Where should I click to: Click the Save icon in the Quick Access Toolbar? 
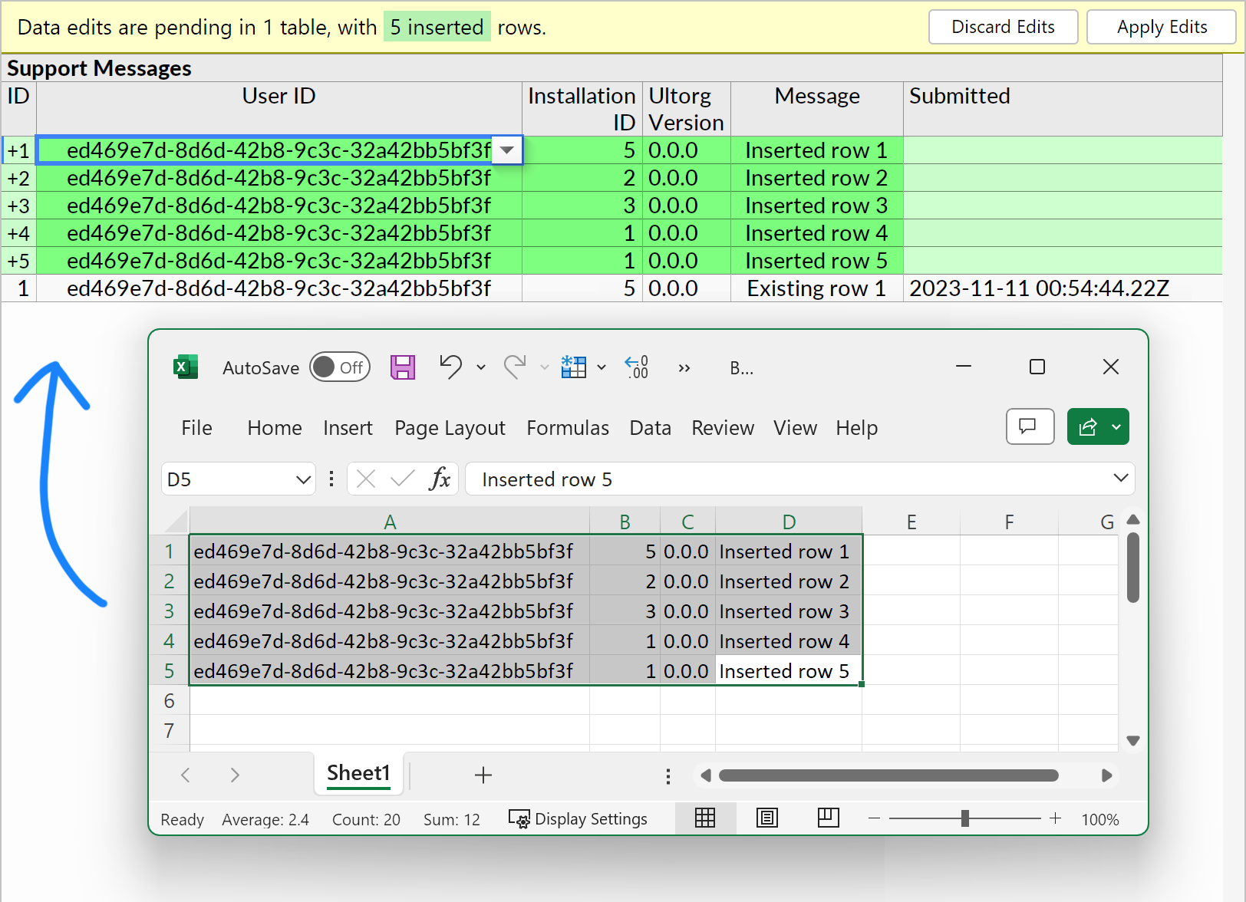(x=402, y=367)
